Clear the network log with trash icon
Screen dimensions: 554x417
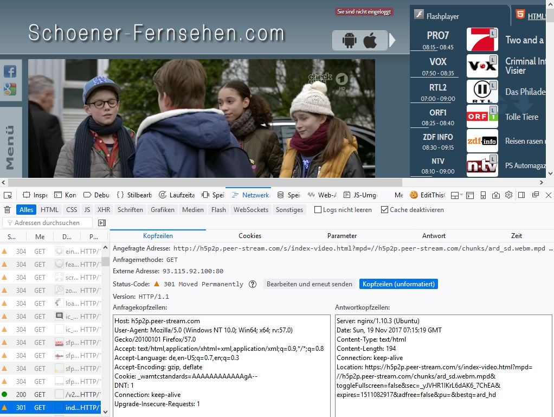click(x=8, y=210)
